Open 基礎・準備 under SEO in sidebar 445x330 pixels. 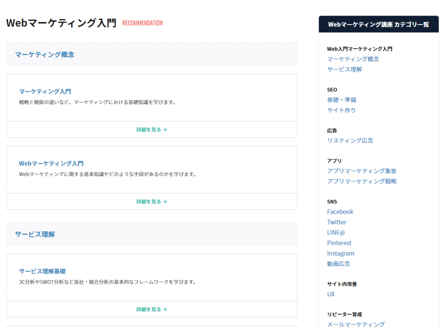pyautogui.click(x=342, y=100)
